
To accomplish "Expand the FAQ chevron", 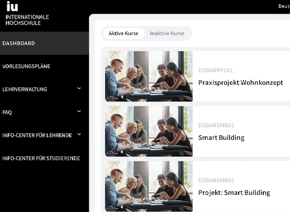I will (79, 111).
